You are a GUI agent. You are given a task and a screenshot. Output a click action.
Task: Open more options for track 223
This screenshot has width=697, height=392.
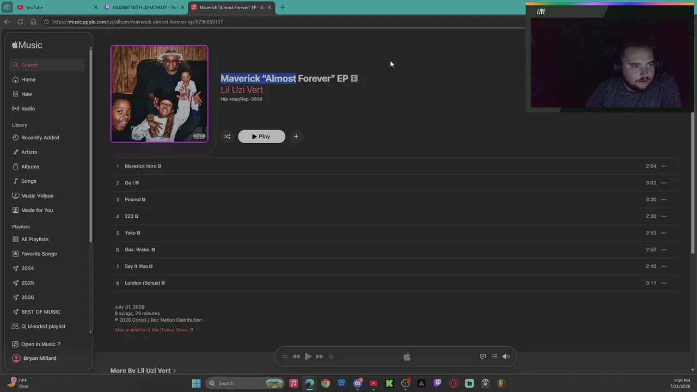point(664,216)
